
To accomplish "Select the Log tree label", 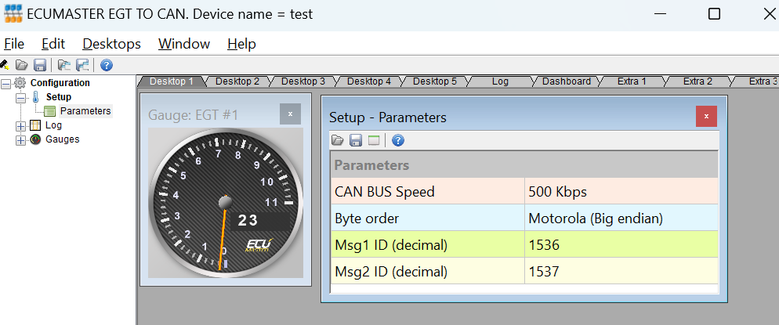I will point(53,125).
